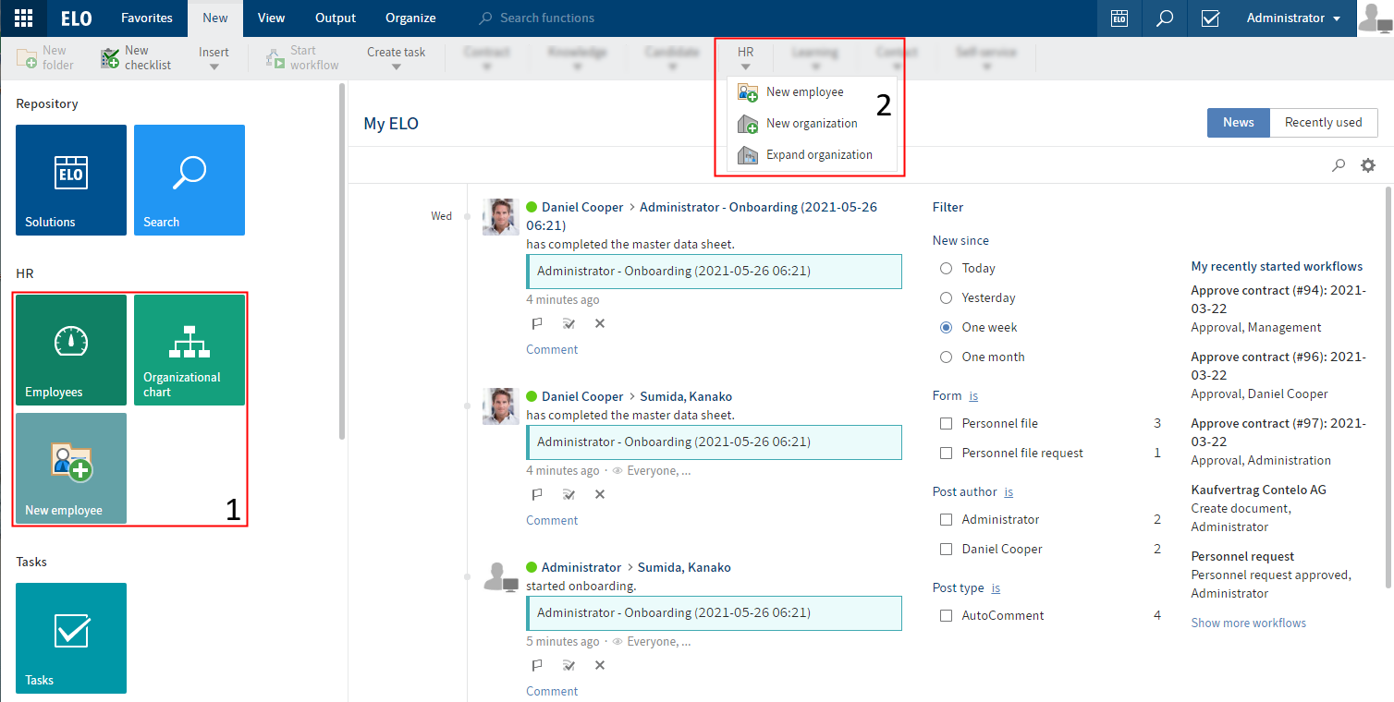Open the HR dropdown in toolbar

coord(745,58)
